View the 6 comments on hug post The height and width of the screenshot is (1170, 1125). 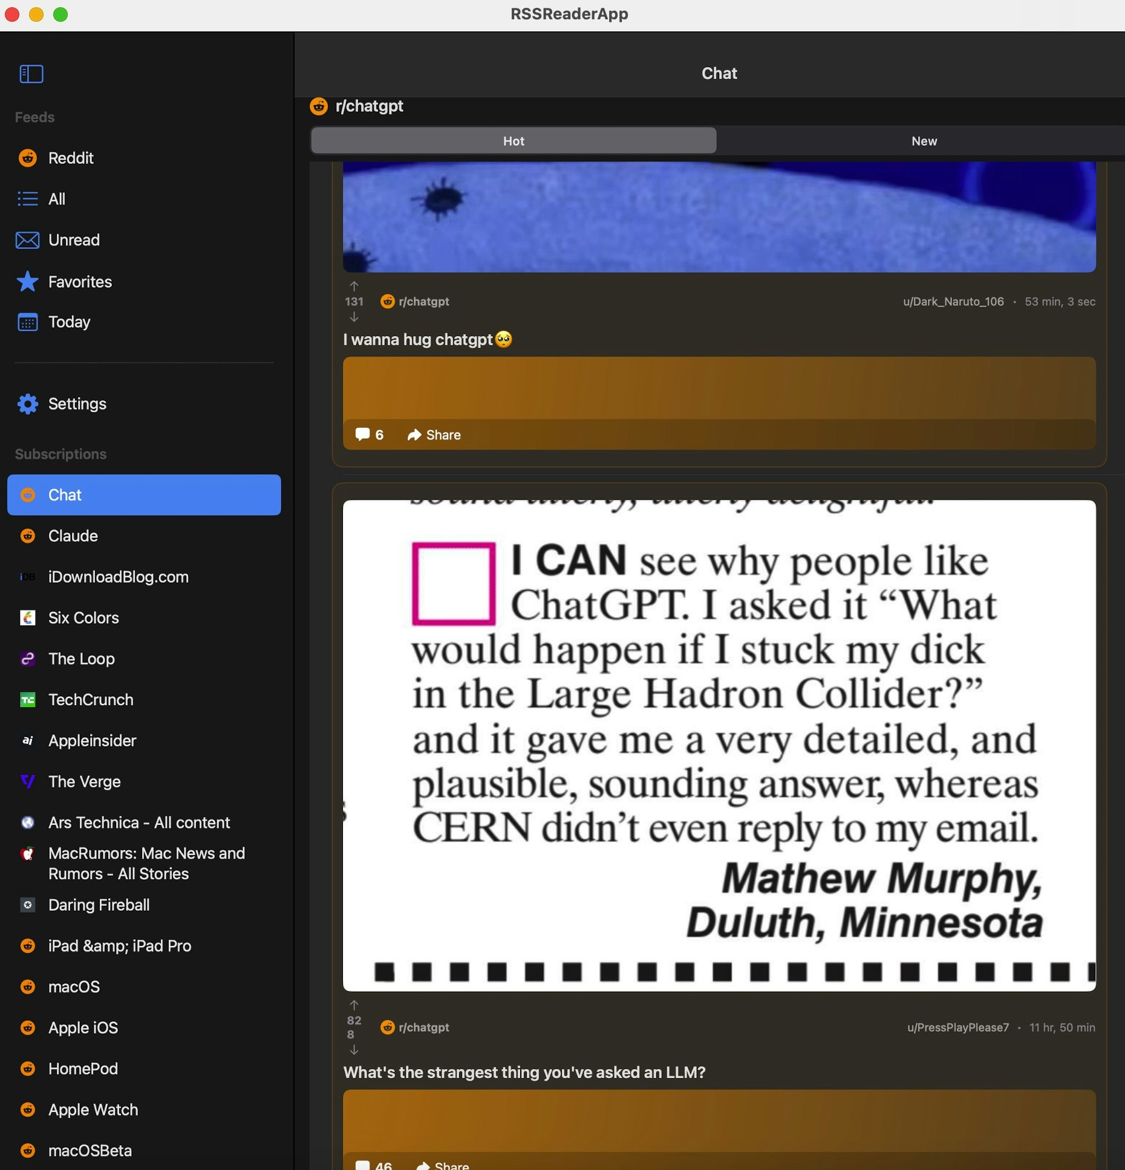coord(369,435)
